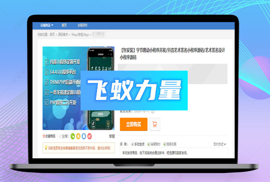
Task: Click the star icon to favorite this product
Action: [44, 136]
